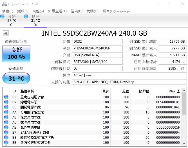Select the 總通電時間 attribute row
The height and width of the screenshot is (148, 188).
click(92, 102)
